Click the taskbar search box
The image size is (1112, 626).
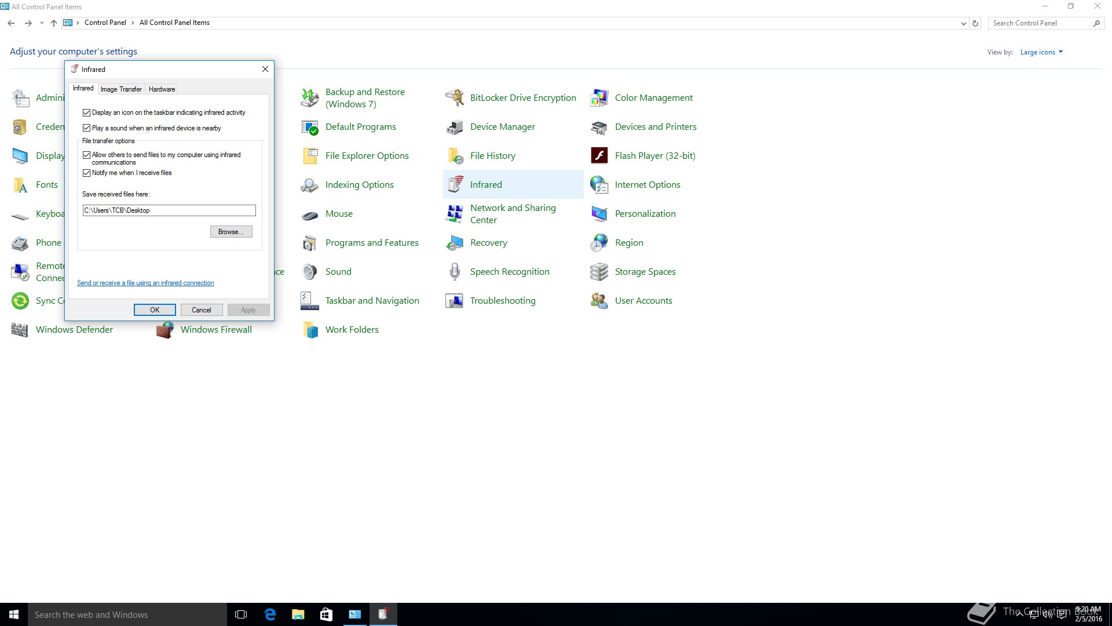coord(127,614)
